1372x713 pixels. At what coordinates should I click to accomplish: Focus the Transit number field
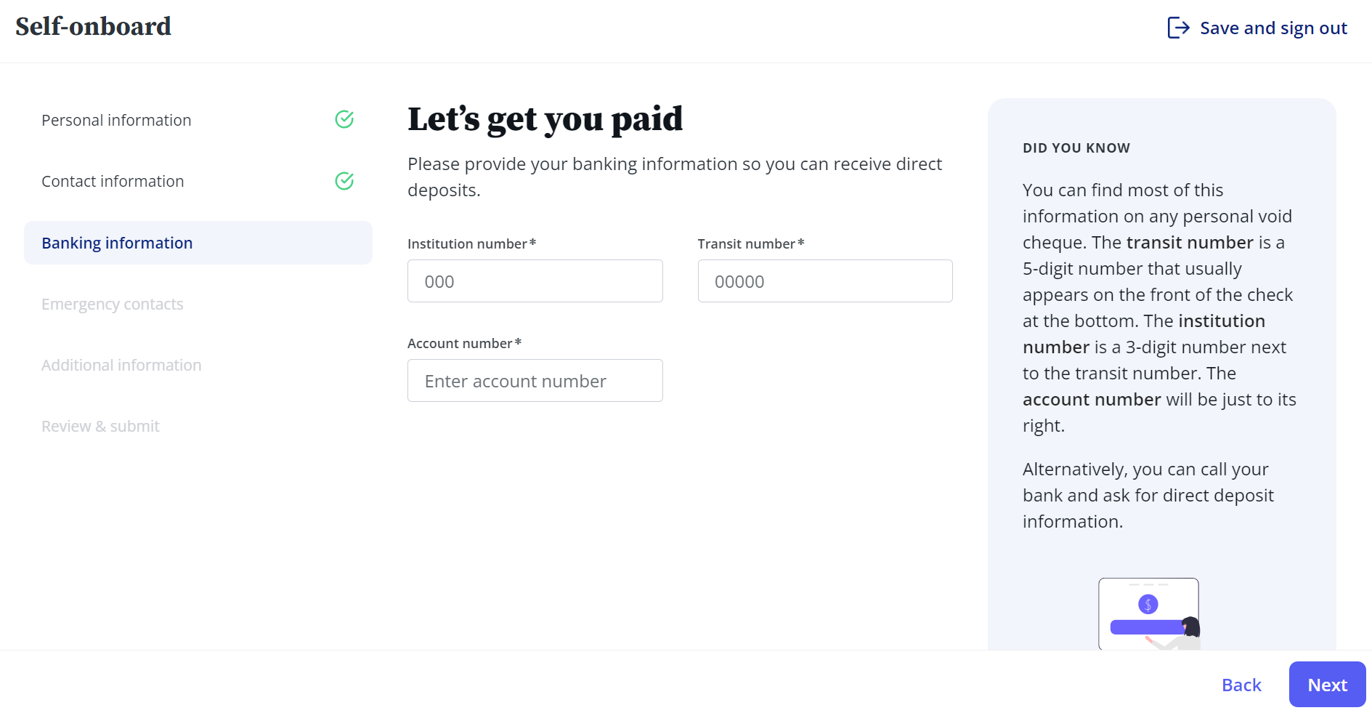825,281
